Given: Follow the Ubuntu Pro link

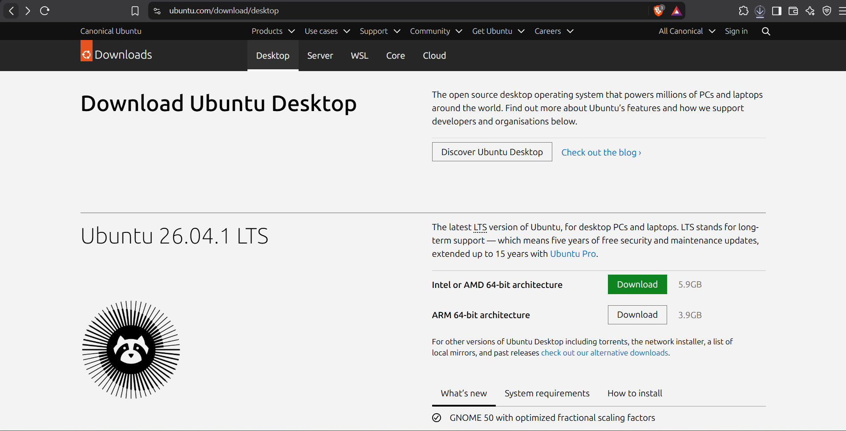Looking at the screenshot, I should (573, 254).
